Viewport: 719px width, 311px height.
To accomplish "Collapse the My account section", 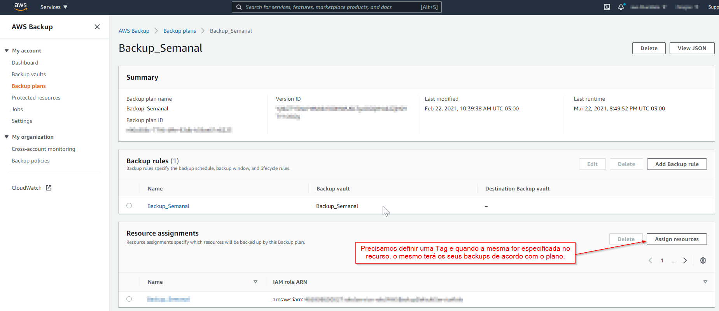I will [7, 51].
